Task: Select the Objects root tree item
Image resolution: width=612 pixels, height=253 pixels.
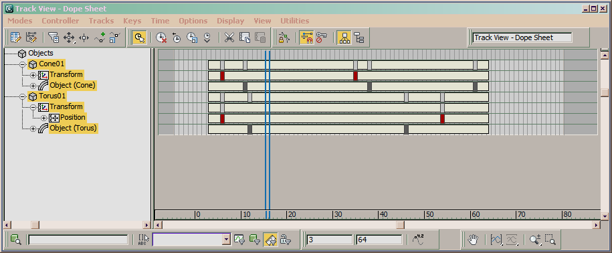Action: pos(41,53)
